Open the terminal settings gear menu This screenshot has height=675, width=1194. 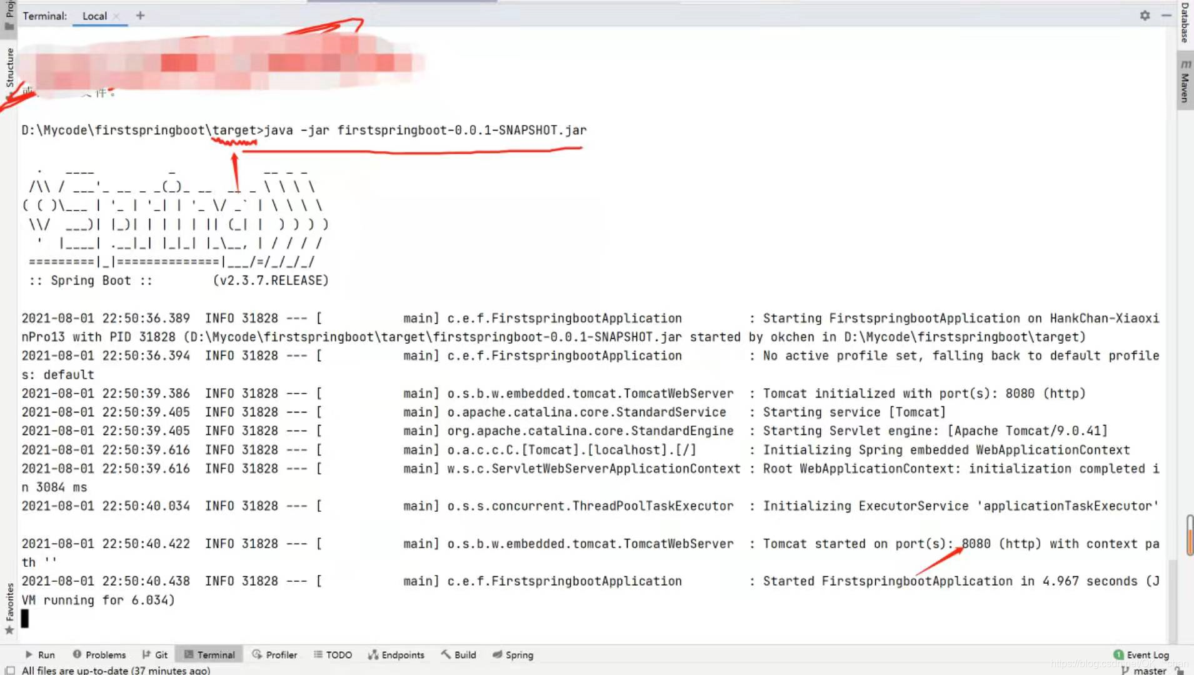1145,16
